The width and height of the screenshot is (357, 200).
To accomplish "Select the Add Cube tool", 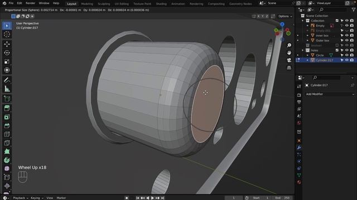I will tap(7, 98).
